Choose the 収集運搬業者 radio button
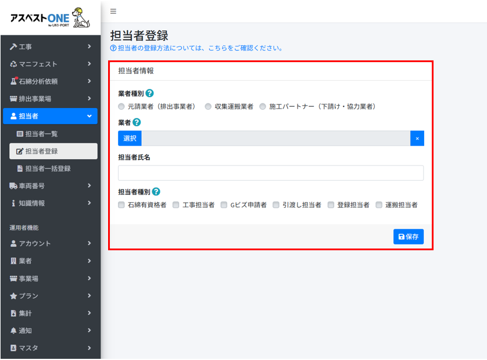This screenshot has height=360, width=487. (208, 107)
